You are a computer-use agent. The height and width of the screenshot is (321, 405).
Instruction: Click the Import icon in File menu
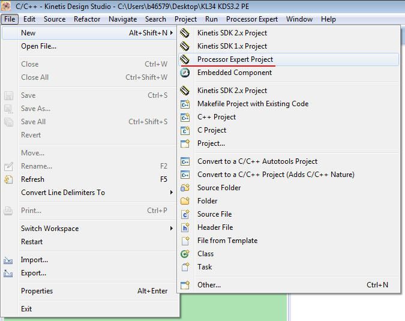click(8, 260)
